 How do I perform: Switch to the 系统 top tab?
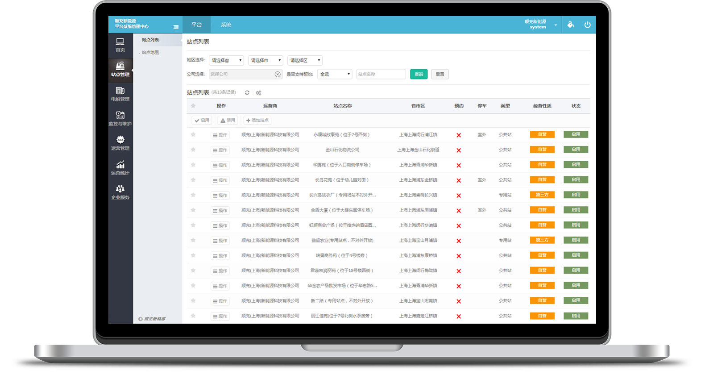[226, 25]
